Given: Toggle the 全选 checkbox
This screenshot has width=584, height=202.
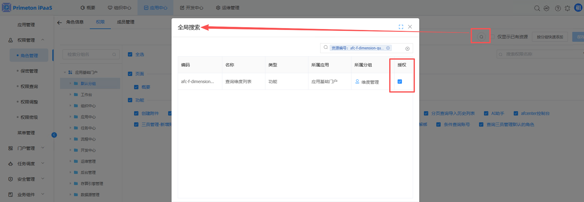Looking at the screenshot, I should click(x=130, y=54).
